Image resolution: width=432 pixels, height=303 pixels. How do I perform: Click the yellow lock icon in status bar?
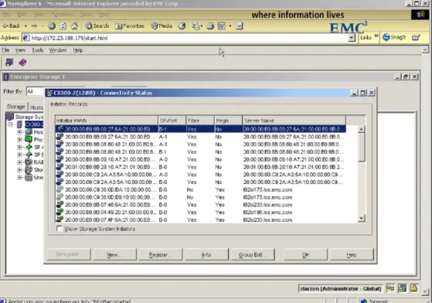(414, 288)
